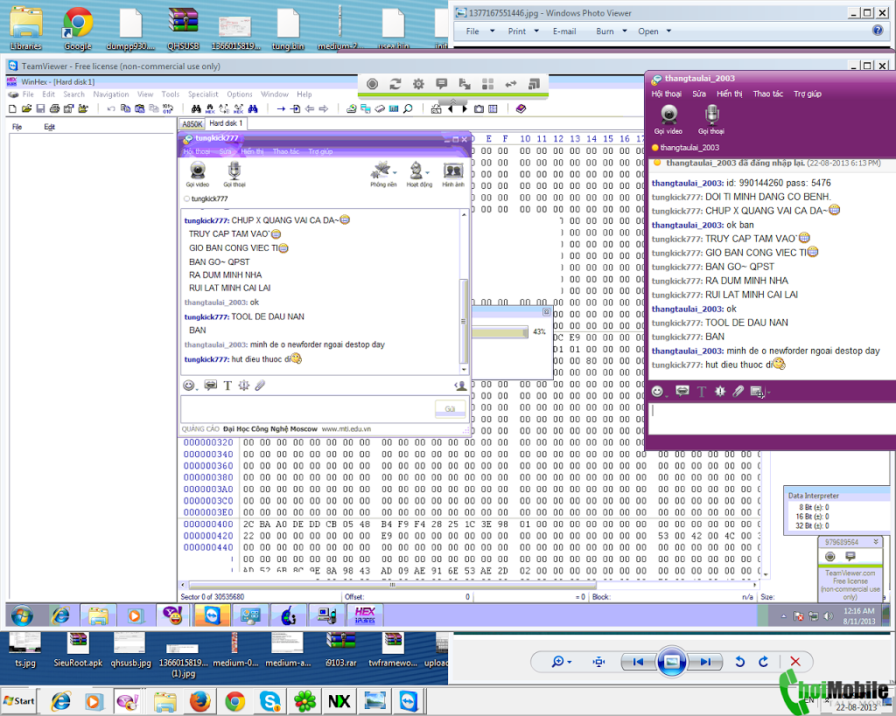896x716 pixels.
Task: Click the message input box in thangtaulai_2003 window
Action: (x=772, y=417)
